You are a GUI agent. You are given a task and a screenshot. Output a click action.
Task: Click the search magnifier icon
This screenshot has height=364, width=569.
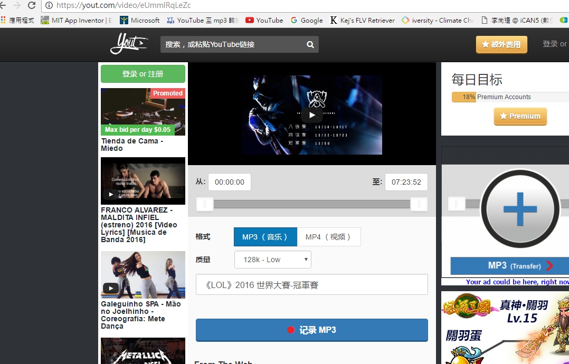click(x=310, y=44)
